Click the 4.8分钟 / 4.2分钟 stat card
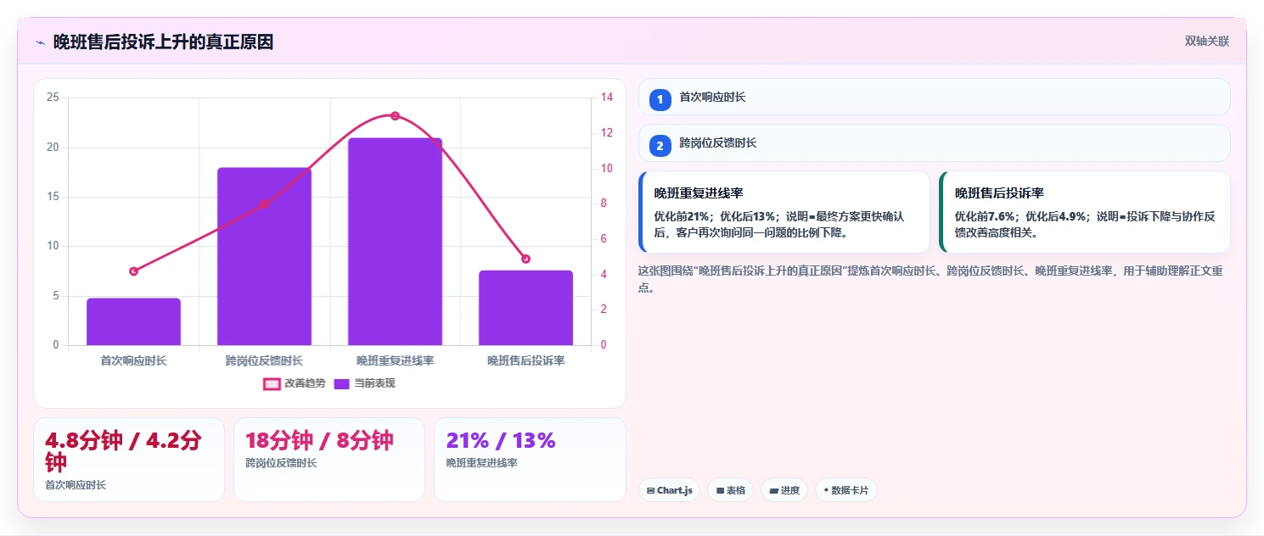The image size is (1264, 536). (129, 460)
